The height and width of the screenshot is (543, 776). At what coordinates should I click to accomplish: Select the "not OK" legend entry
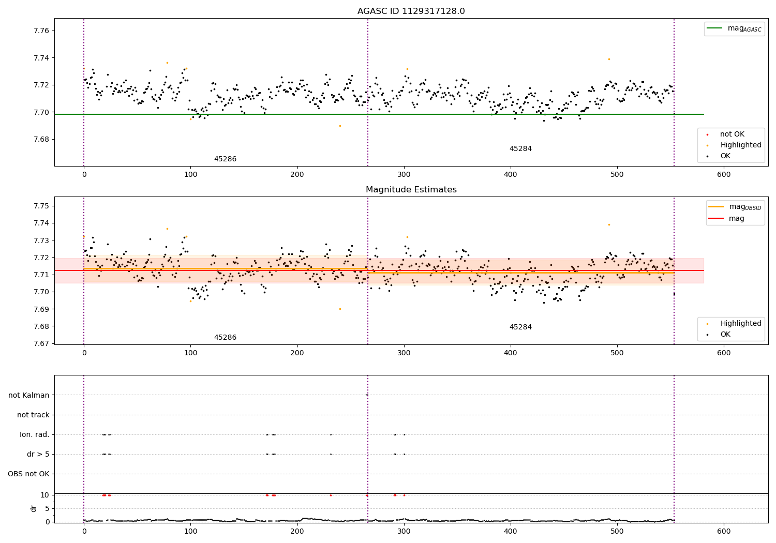732,134
